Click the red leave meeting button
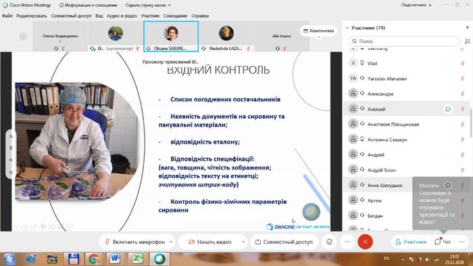Screen dimensions: 473x266 365,242
